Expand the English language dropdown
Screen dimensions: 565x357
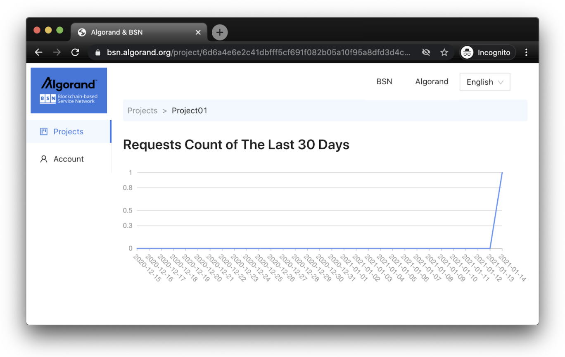(x=484, y=82)
